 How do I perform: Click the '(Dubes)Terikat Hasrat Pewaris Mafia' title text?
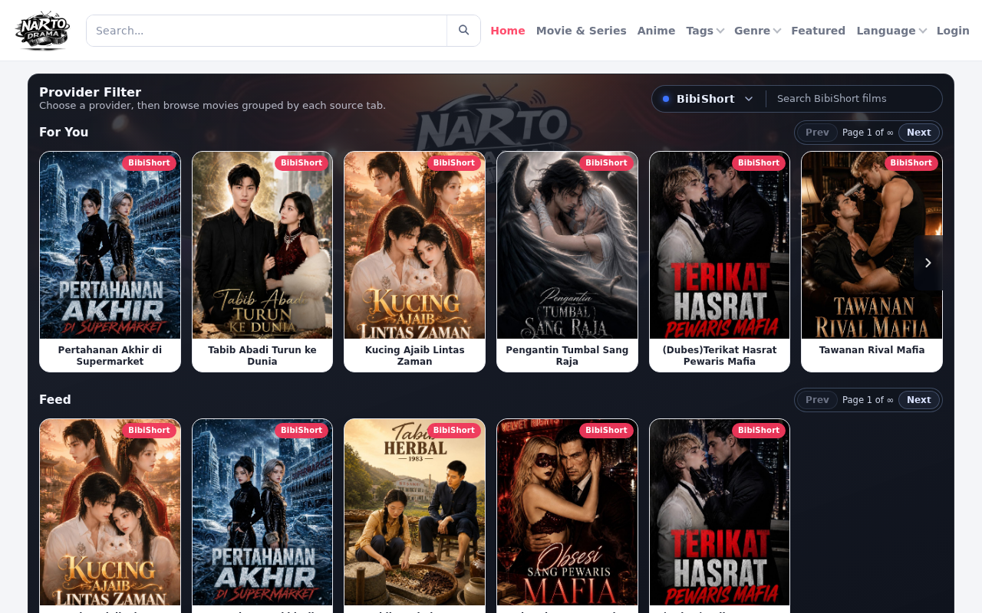click(720, 356)
